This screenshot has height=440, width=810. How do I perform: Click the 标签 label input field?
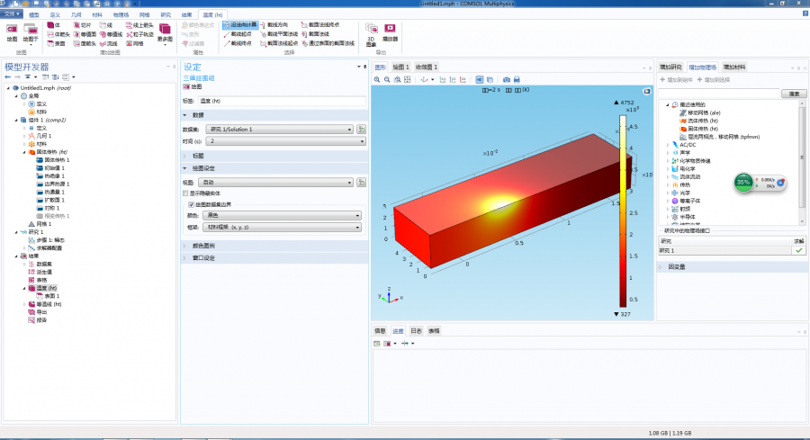(x=282, y=101)
